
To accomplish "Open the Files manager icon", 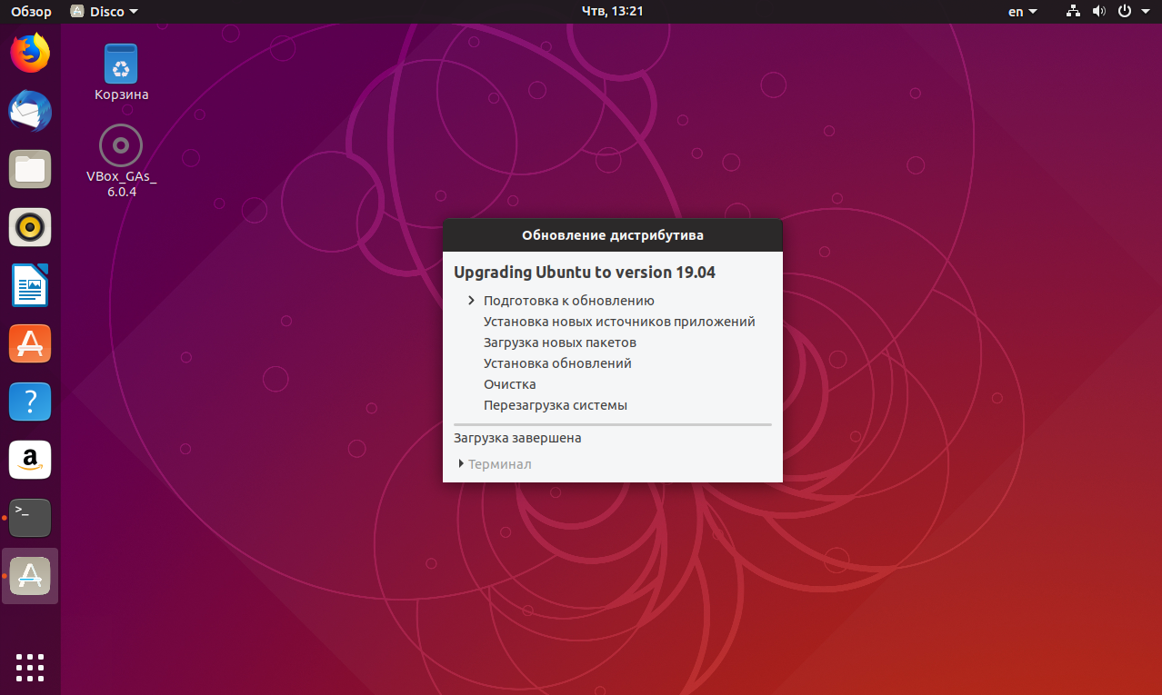I will 30,169.
